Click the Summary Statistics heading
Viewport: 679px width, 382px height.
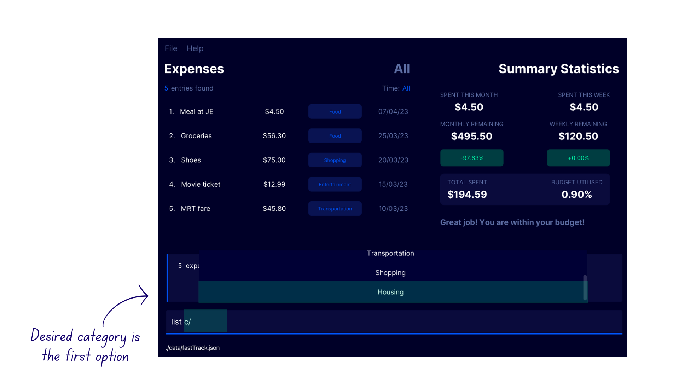559,69
